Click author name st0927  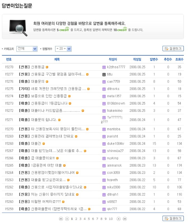click(x=112, y=202)
